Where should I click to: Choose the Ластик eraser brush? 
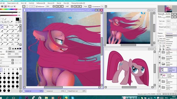tap(6, 26)
